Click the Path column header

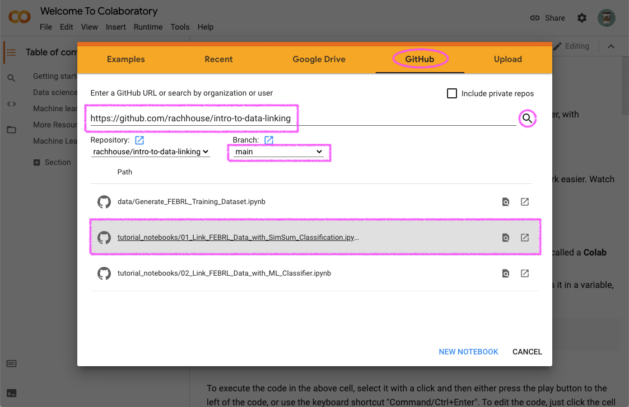tap(125, 172)
